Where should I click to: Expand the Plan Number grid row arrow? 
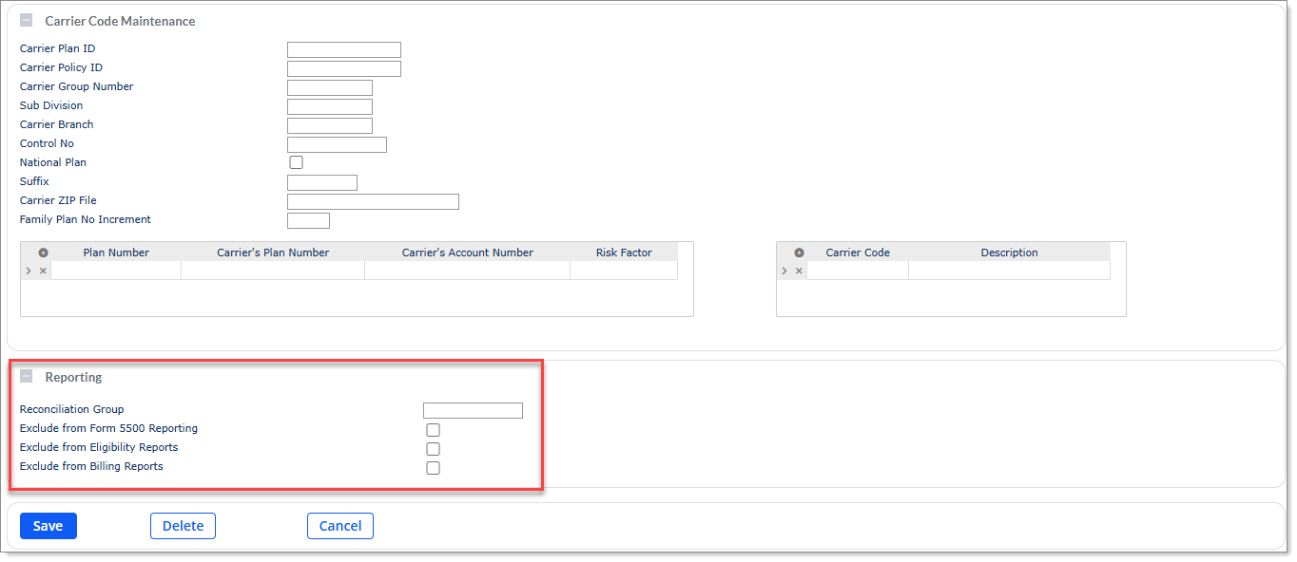[x=29, y=272]
